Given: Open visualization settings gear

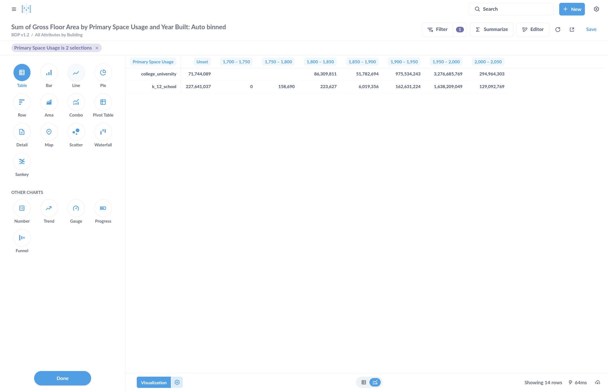Looking at the screenshot, I should click(x=177, y=382).
